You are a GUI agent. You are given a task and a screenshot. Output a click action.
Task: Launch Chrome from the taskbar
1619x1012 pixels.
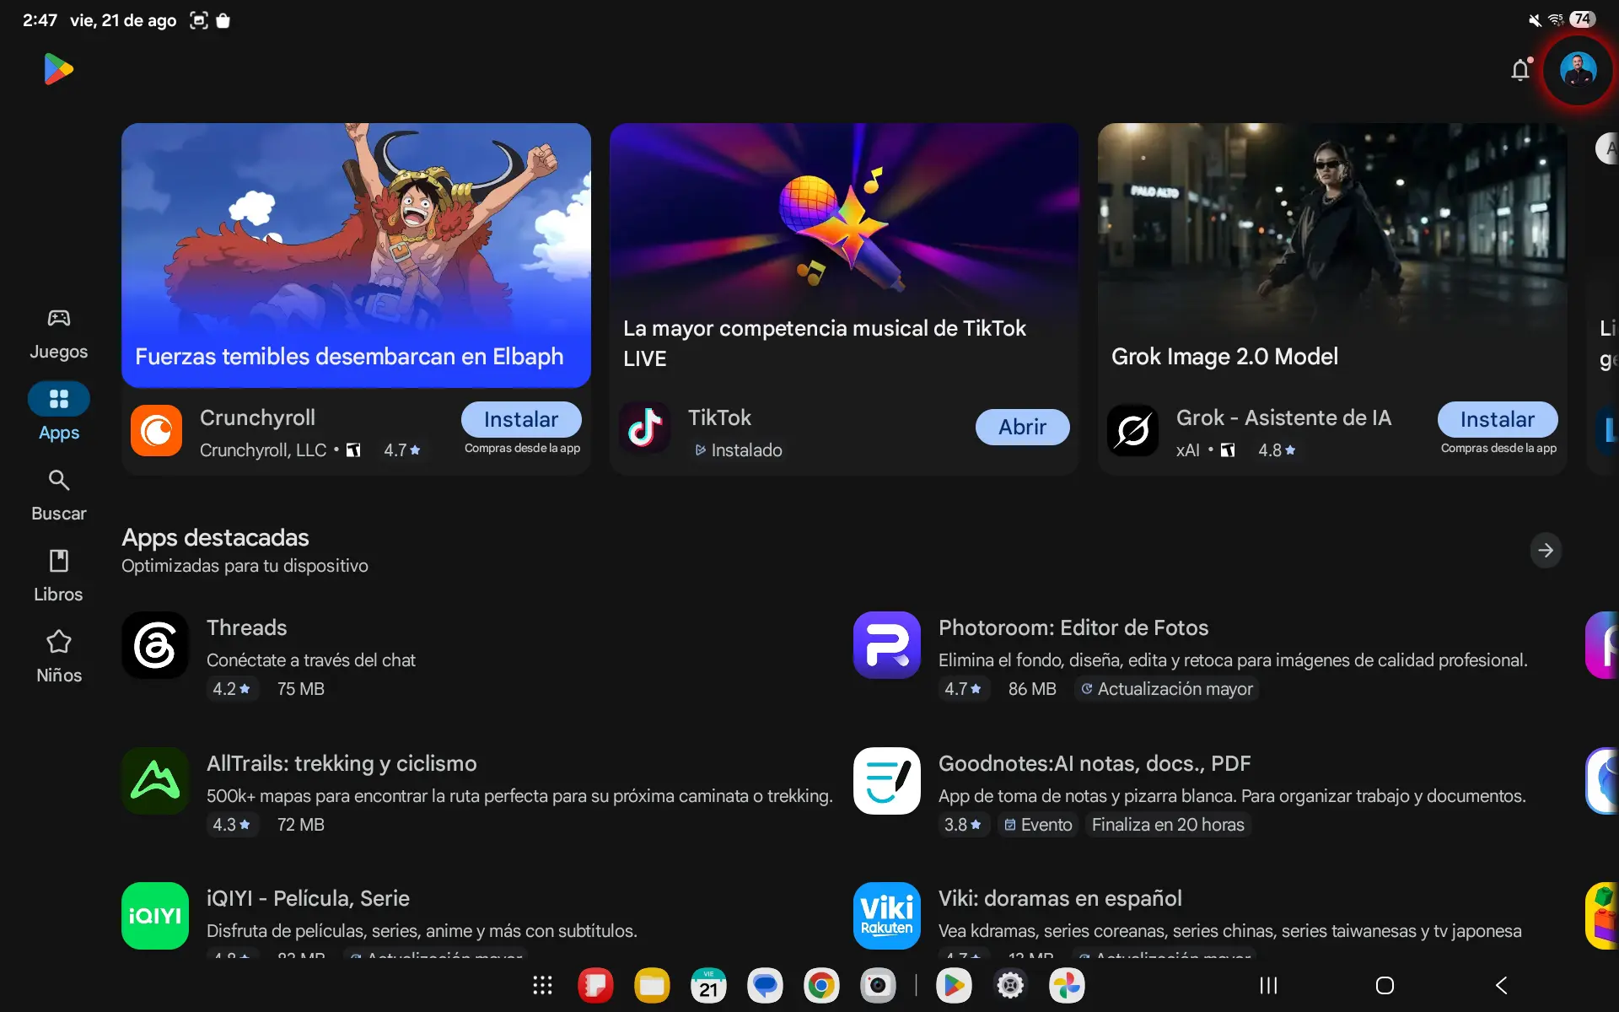coord(821,985)
